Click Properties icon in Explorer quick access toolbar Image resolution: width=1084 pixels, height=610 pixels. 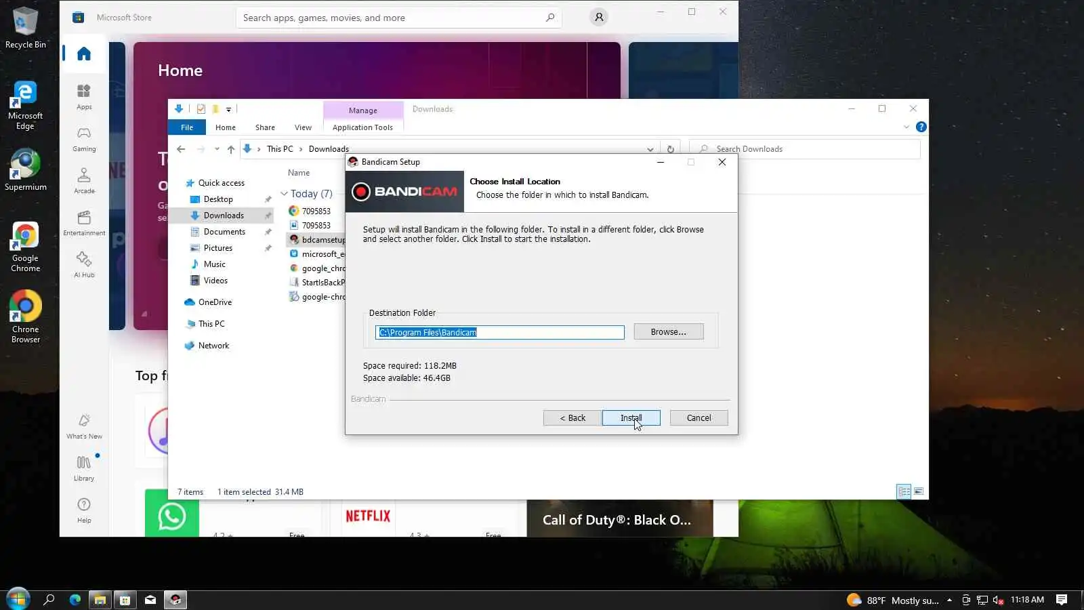point(201,108)
